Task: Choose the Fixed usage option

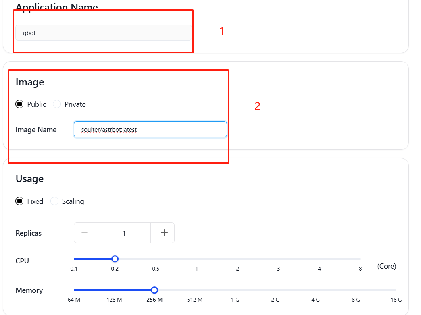Action: [19, 201]
